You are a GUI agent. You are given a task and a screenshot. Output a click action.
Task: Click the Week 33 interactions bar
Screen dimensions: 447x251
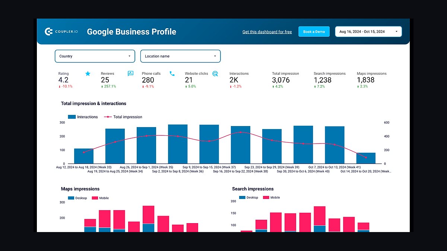click(x=84, y=156)
